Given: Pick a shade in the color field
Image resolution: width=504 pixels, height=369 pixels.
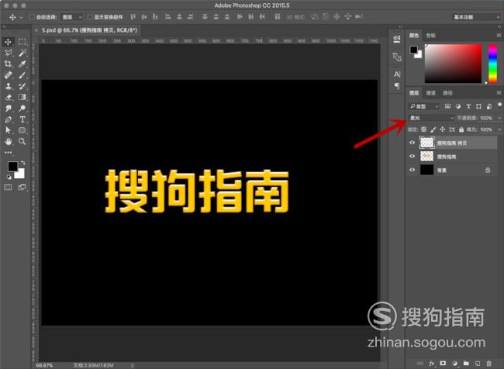Looking at the screenshot, I should click(454, 64).
